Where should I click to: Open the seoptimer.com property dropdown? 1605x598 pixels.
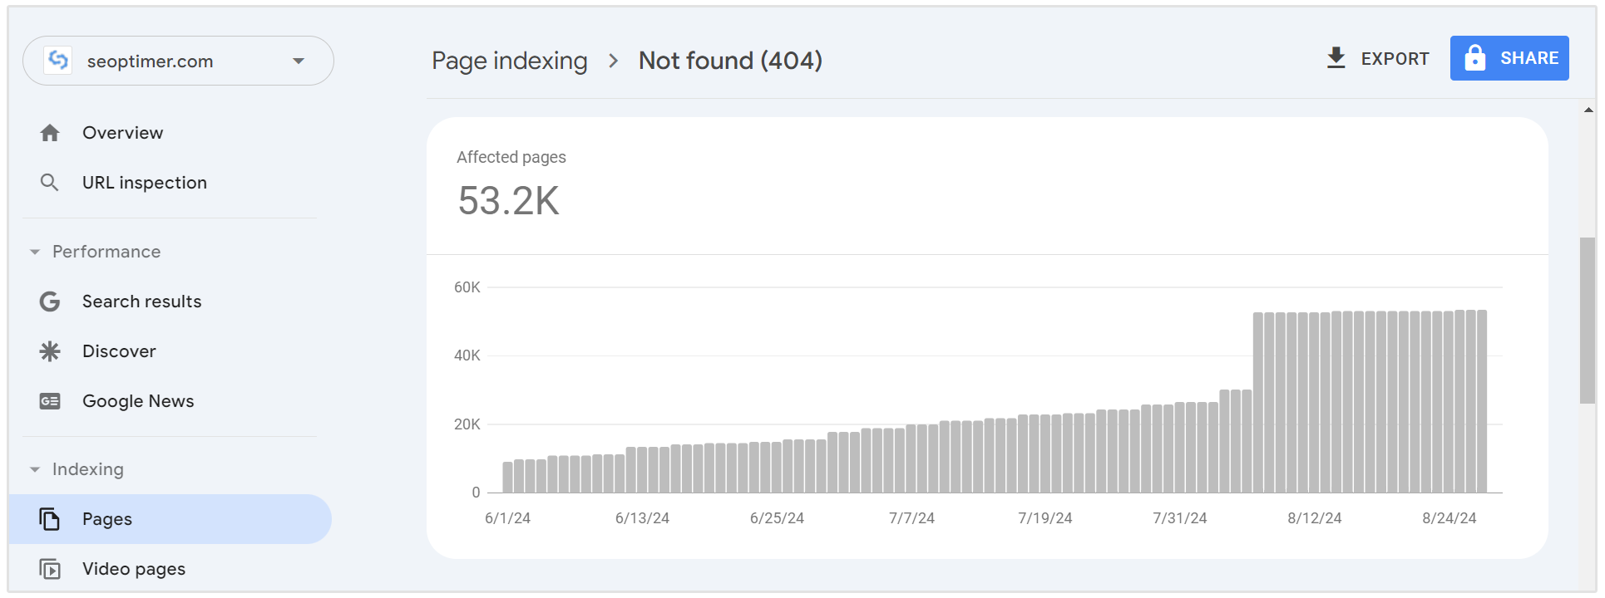coord(299,61)
